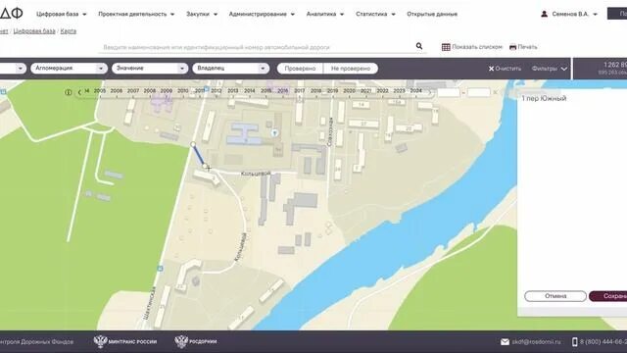Click the X icon of Очистить
Screen dimensions: 627x353
pyautogui.click(x=491, y=69)
